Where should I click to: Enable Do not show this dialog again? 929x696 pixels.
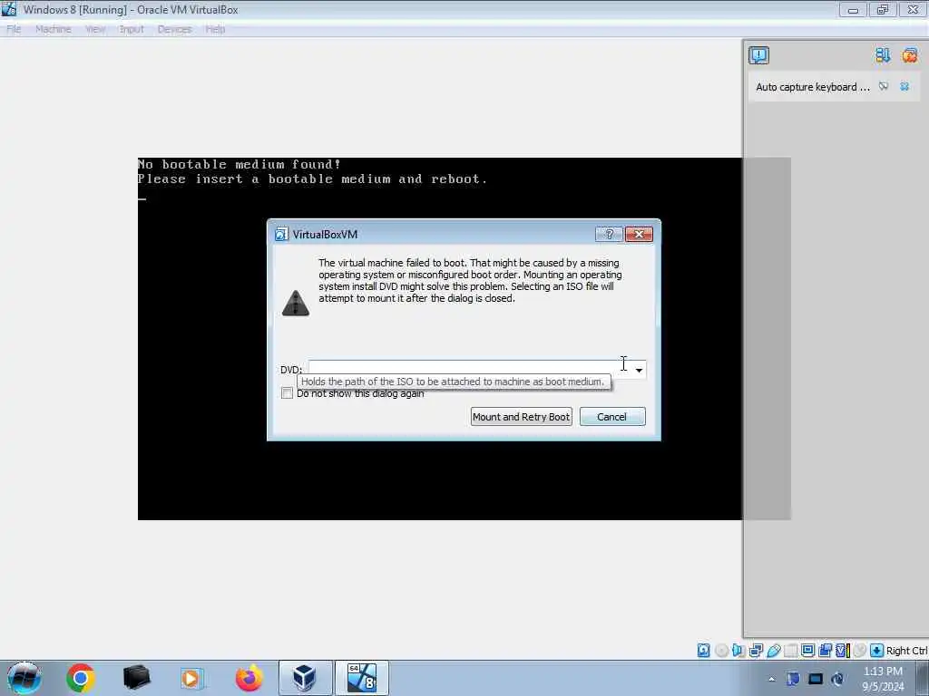pos(288,393)
